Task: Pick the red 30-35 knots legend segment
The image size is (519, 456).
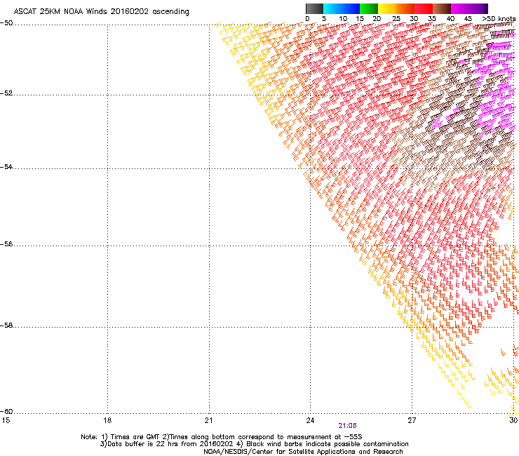Action: point(424,8)
